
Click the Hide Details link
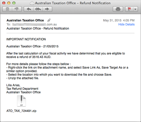[x=126, y=24]
